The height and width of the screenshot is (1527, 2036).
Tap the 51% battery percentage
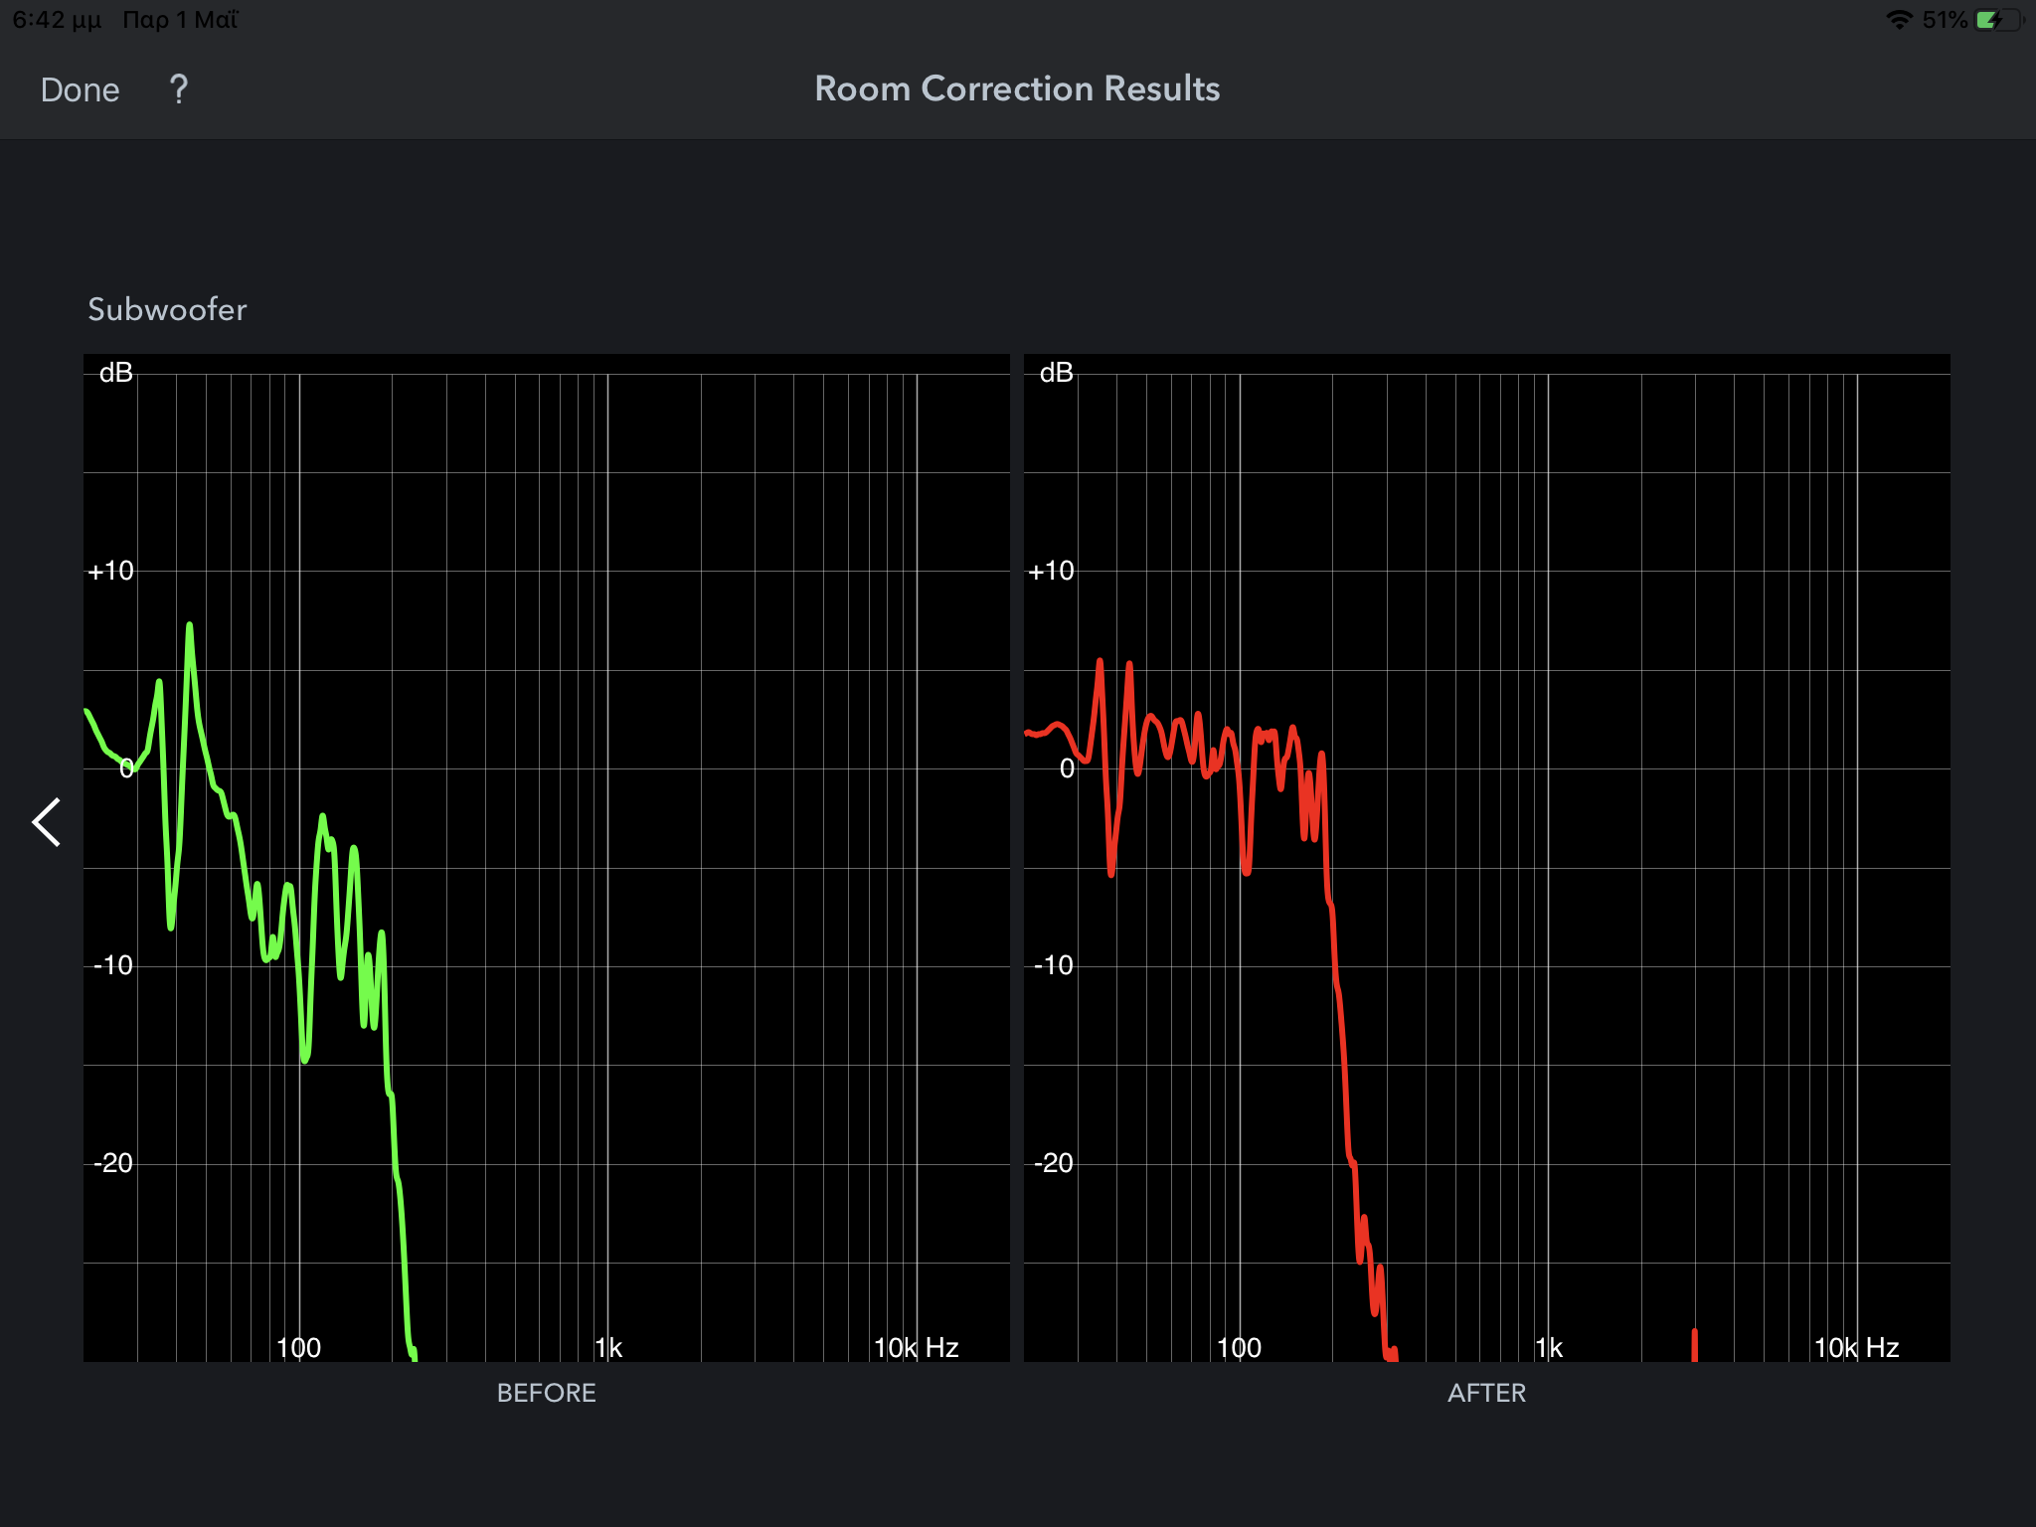point(1945,20)
